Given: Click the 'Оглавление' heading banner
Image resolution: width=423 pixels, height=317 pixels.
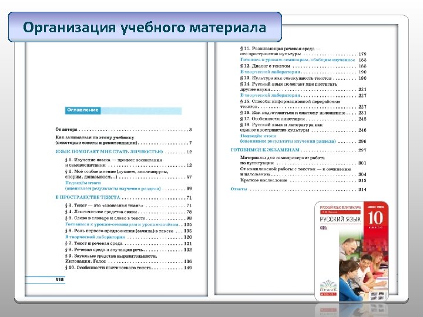Looking at the screenshot, I should [x=123, y=110].
